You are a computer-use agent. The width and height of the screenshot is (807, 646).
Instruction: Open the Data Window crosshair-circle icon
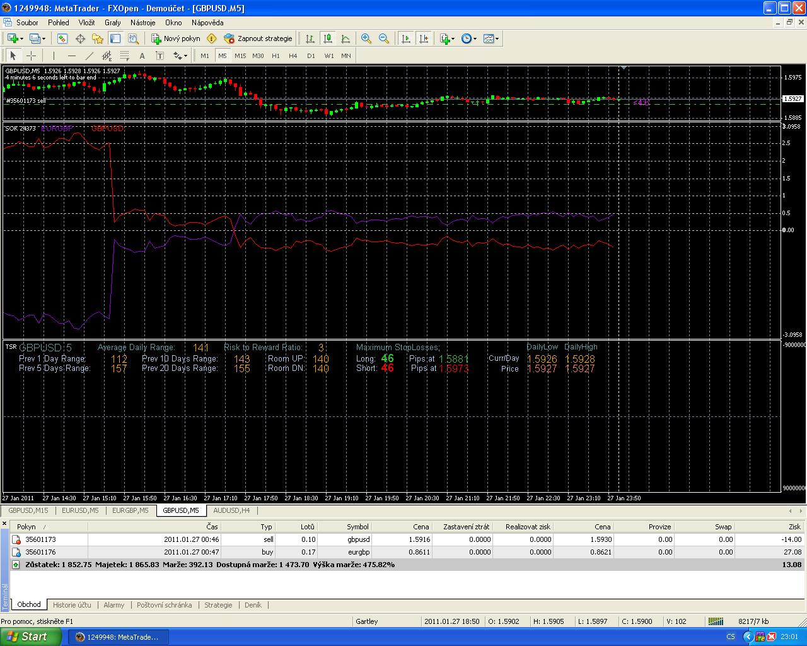80,38
